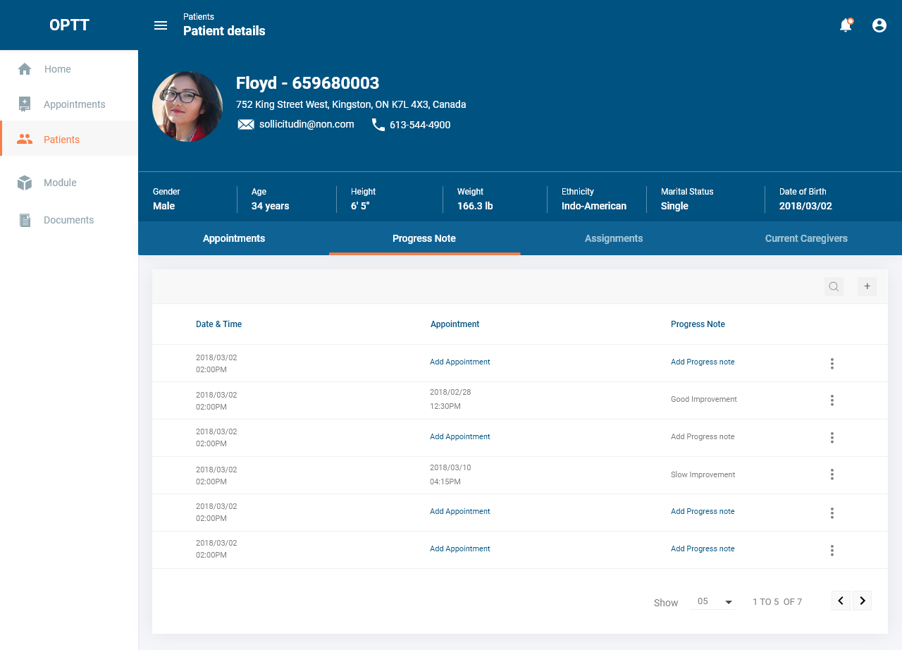Open three-dot menu for Slow Improvement row
This screenshot has height=650, width=902.
click(832, 474)
